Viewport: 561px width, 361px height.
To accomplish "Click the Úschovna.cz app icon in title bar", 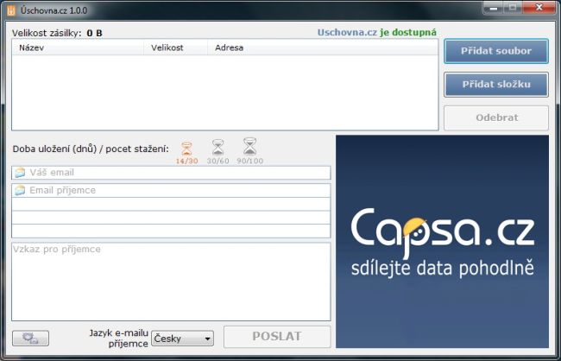I will pyautogui.click(x=11, y=10).
